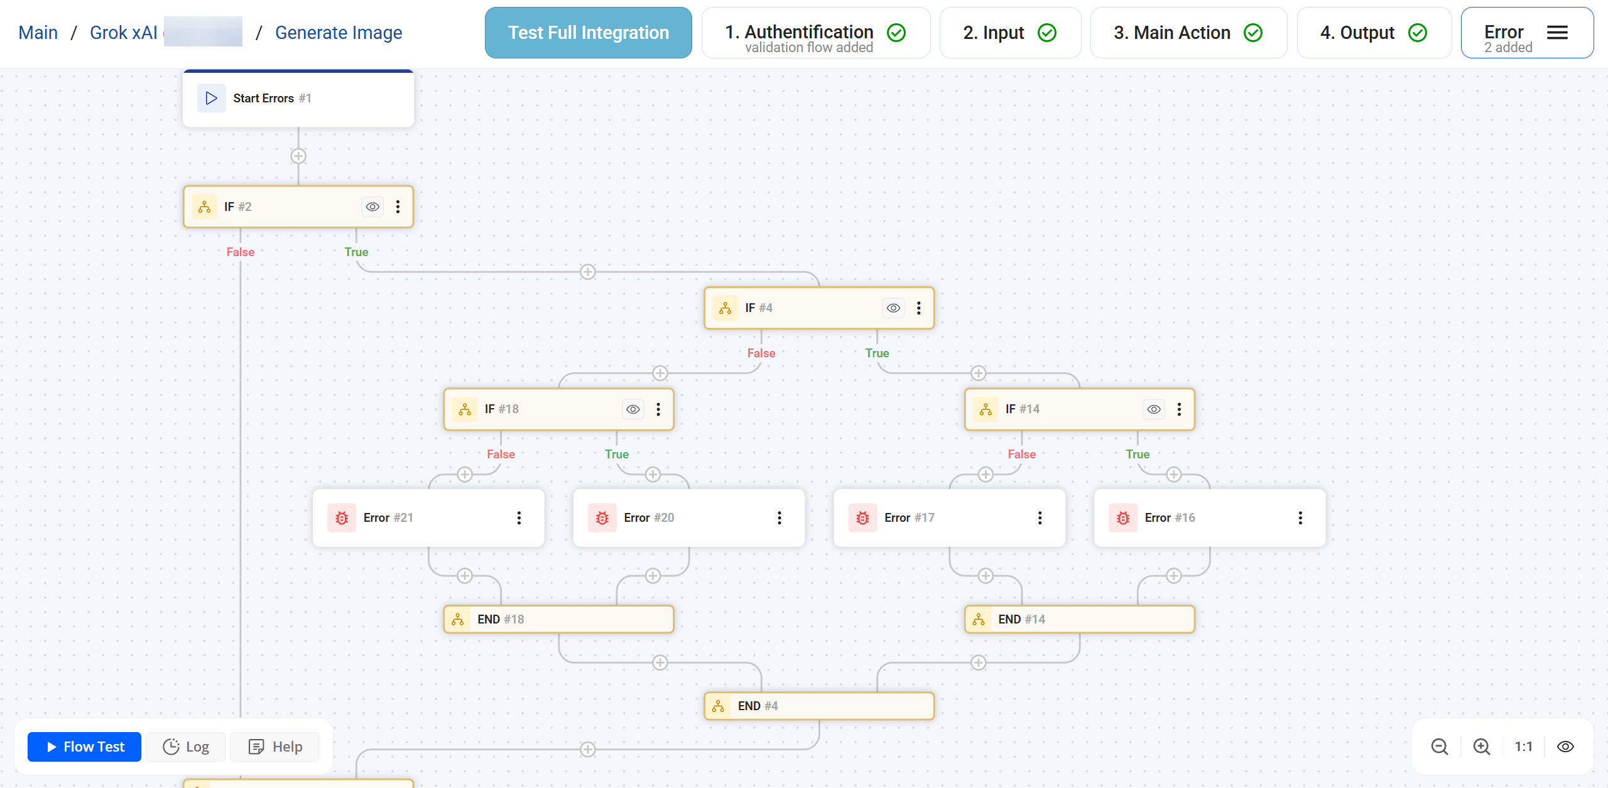Click the Test Full Integration button

click(x=588, y=32)
